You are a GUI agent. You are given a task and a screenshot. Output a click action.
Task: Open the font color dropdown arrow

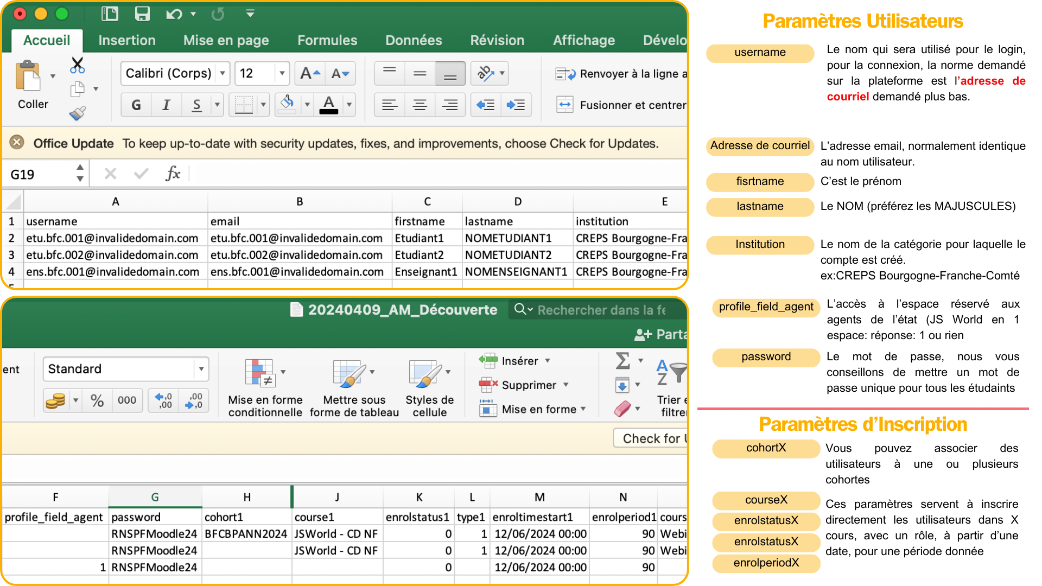point(350,105)
